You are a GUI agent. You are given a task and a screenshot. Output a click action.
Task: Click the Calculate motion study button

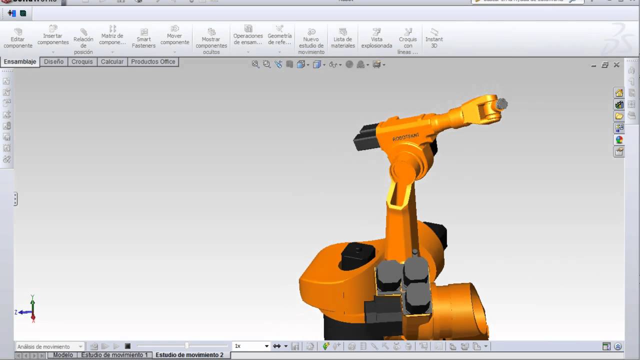pos(94,346)
